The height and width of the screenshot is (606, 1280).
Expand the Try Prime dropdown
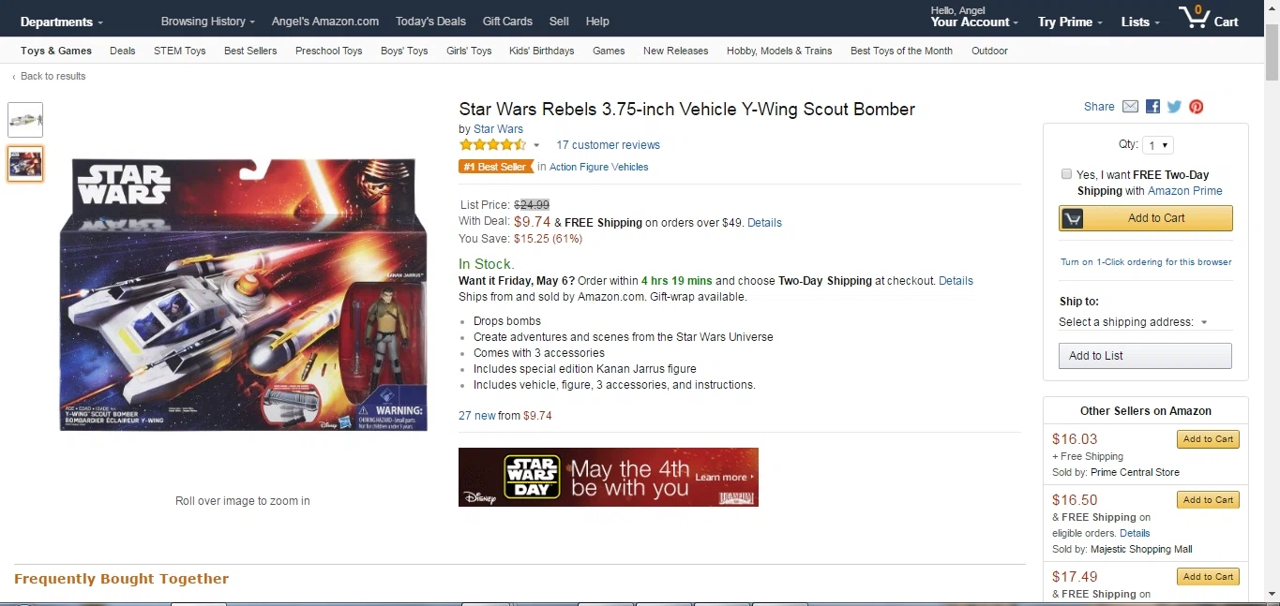click(1070, 22)
